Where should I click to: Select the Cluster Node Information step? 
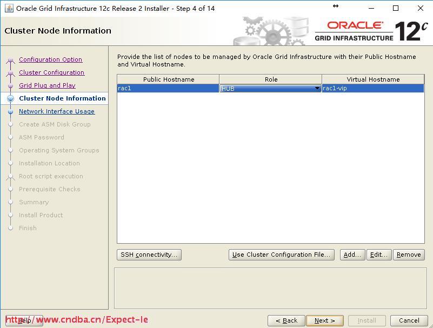point(62,98)
